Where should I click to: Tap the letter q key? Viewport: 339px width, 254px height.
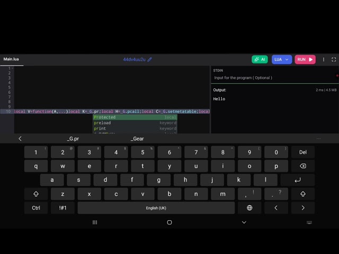click(x=36, y=166)
